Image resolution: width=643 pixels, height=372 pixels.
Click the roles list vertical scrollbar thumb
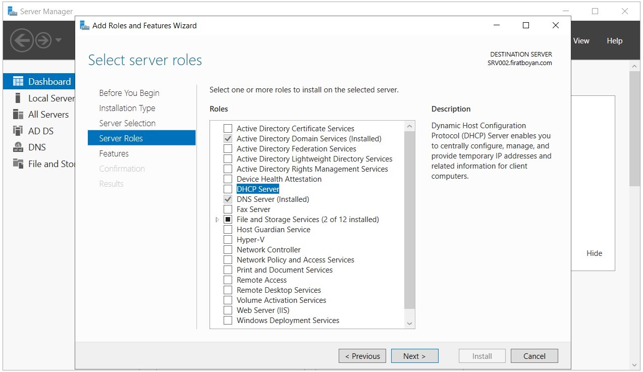pos(410,220)
